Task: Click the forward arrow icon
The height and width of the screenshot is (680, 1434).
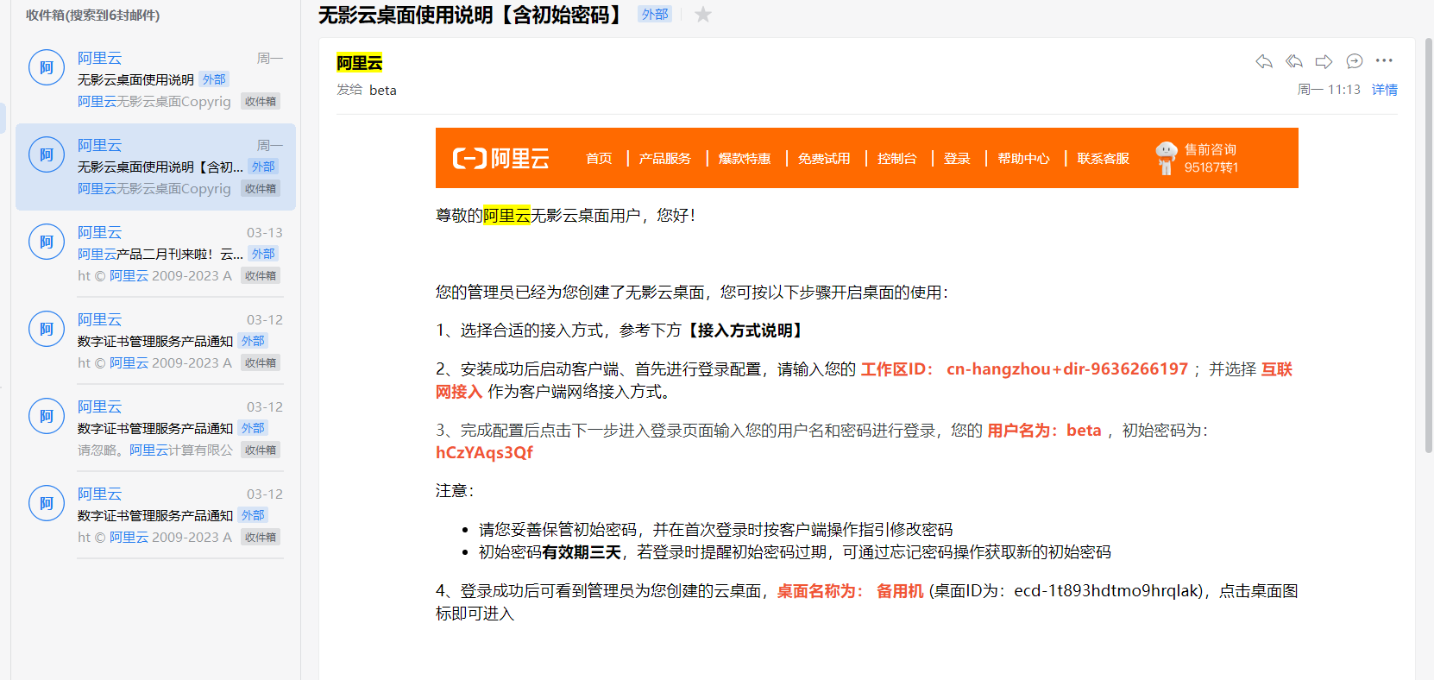Action: pyautogui.click(x=1324, y=61)
